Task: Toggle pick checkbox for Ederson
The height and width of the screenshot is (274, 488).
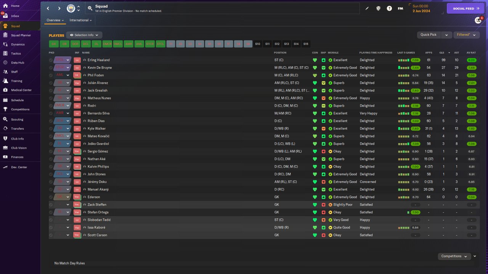Action: pos(51,197)
